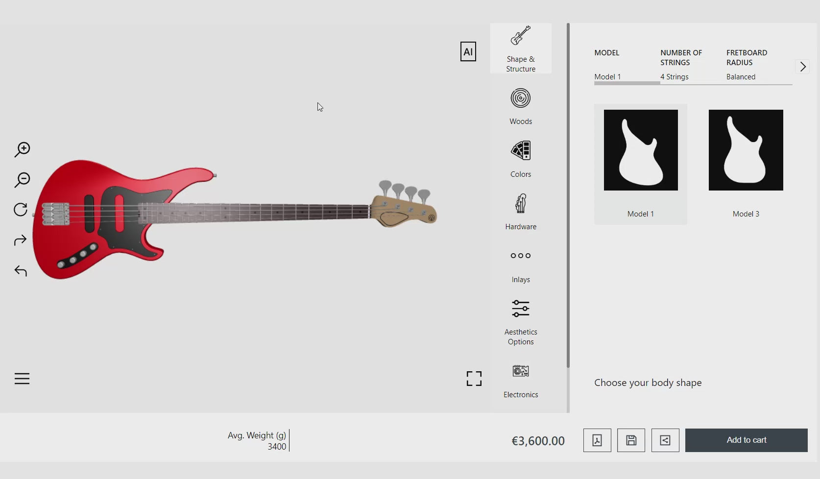Click the redo arrow icon
Screen dimensions: 820x479
[x=21, y=240]
